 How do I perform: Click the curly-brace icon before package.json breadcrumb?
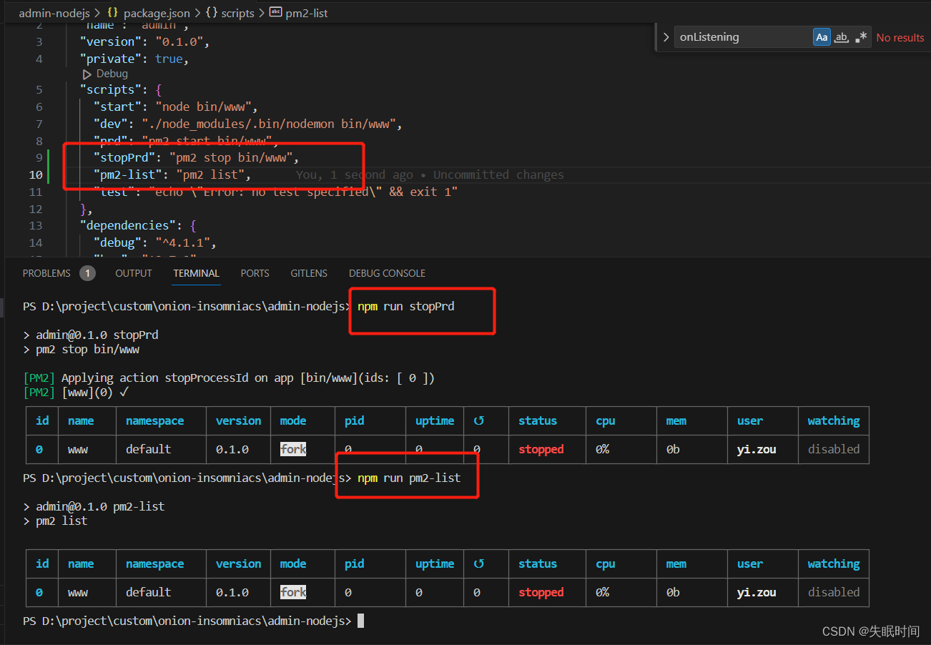click(x=113, y=13)
